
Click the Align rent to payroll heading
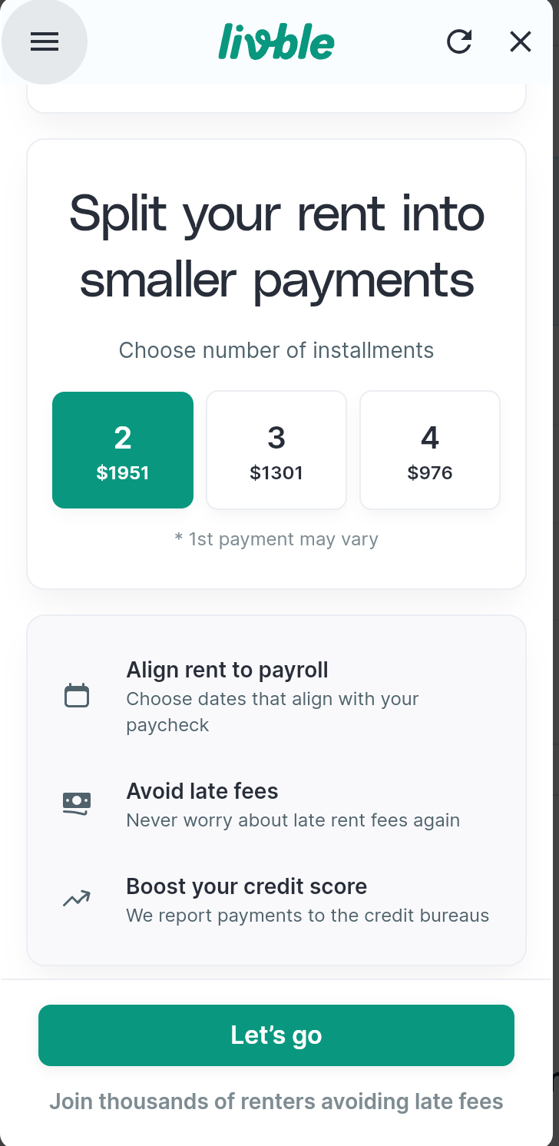pyautogui.click(x=227, y=670)
